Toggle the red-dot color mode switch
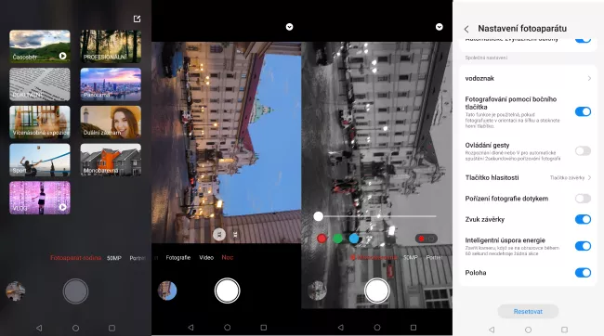The width and height of the screenshot is (604, 336). 426,239
